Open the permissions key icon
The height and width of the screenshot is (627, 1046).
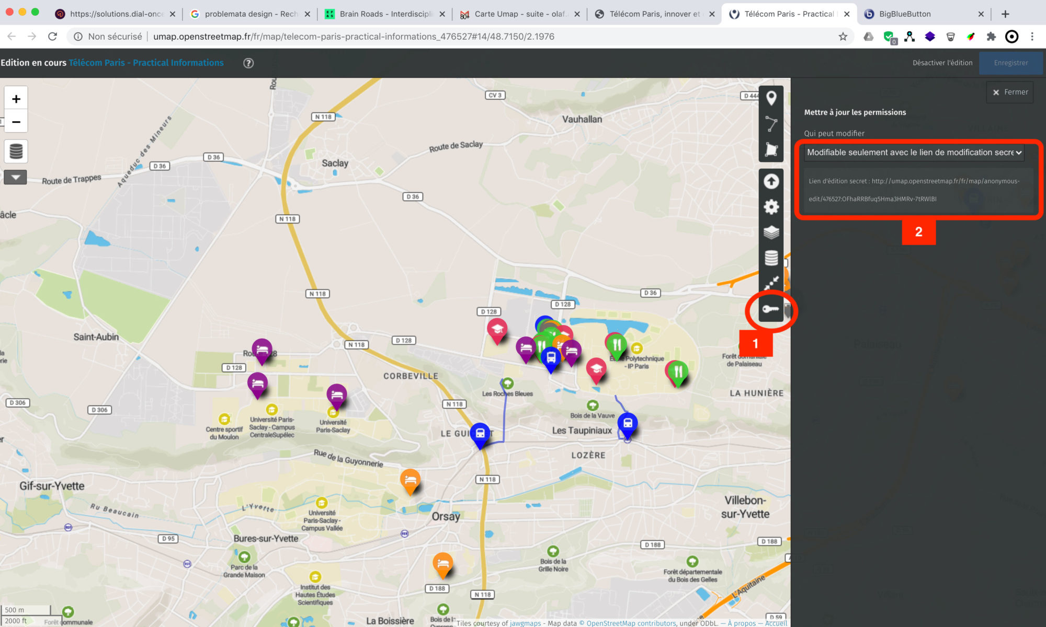(771, 309)
